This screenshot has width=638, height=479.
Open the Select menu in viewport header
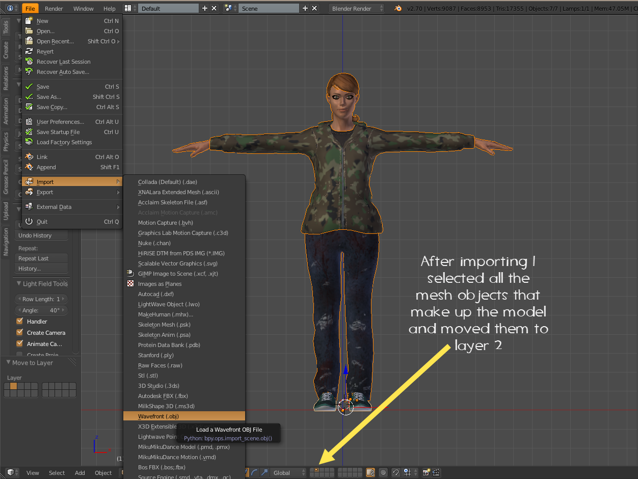point(57,473)
